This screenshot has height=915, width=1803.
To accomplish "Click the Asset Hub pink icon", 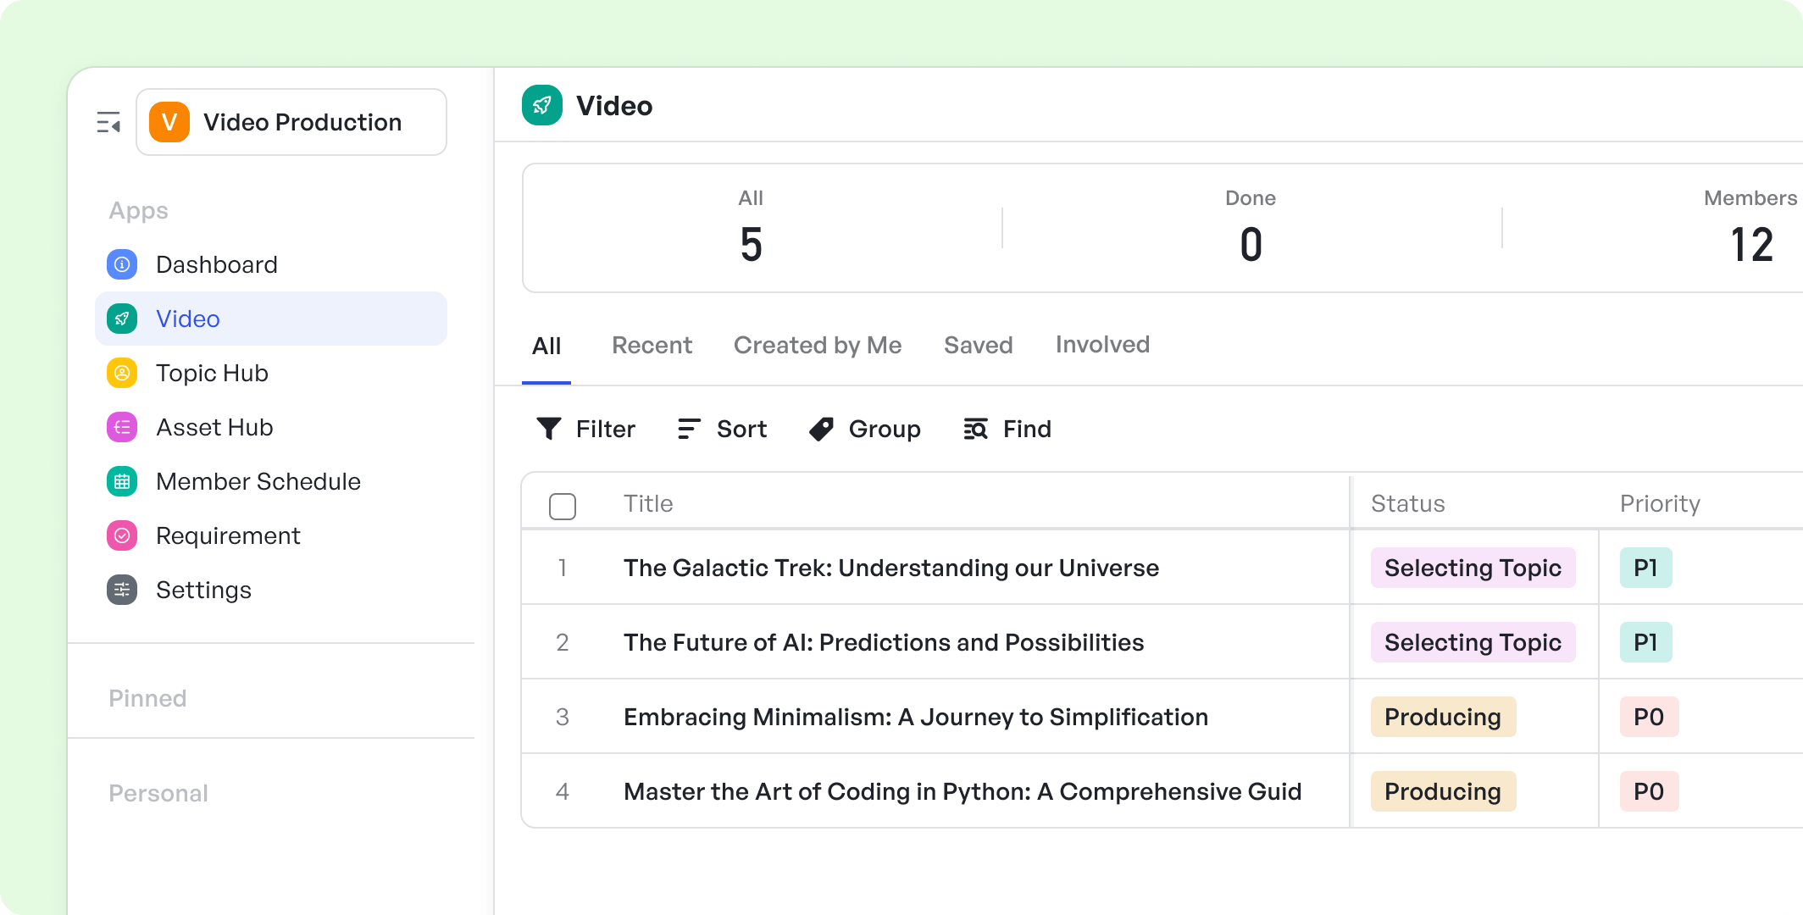I will point(122,427).
